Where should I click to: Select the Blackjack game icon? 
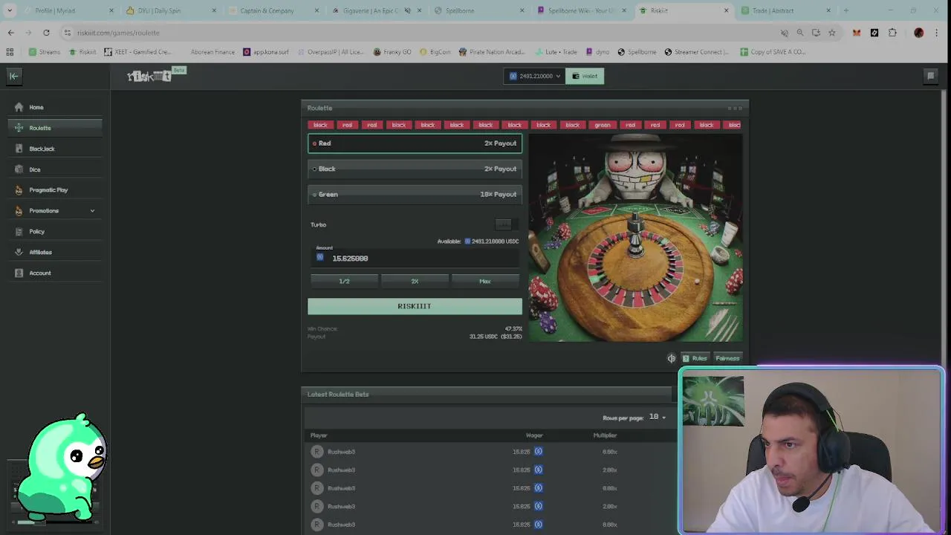click(x=19, y=149)
